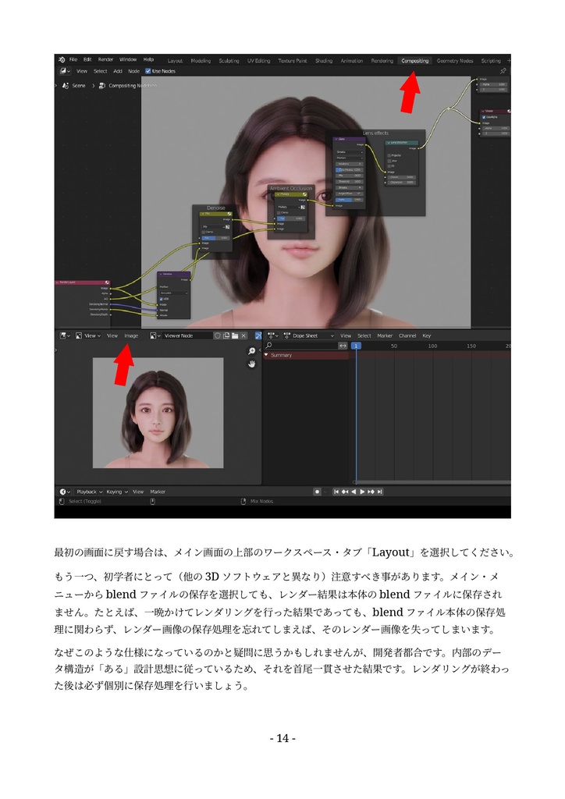Adjust Fac slider on Multiply node
This screenshot has height=799, width=565.
(291, 218)
